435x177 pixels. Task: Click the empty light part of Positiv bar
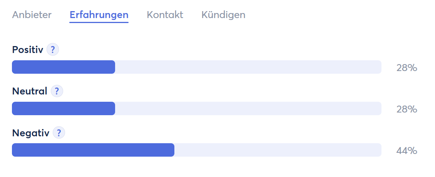point(248,67)
